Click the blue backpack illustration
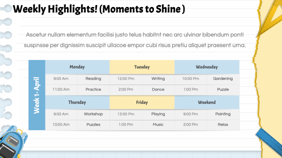 [x=13, y=142]
